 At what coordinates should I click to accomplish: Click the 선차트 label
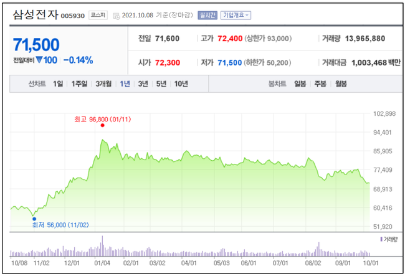(37, 83)
